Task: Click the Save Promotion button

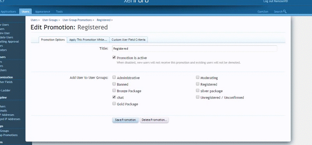Action: 125,120
